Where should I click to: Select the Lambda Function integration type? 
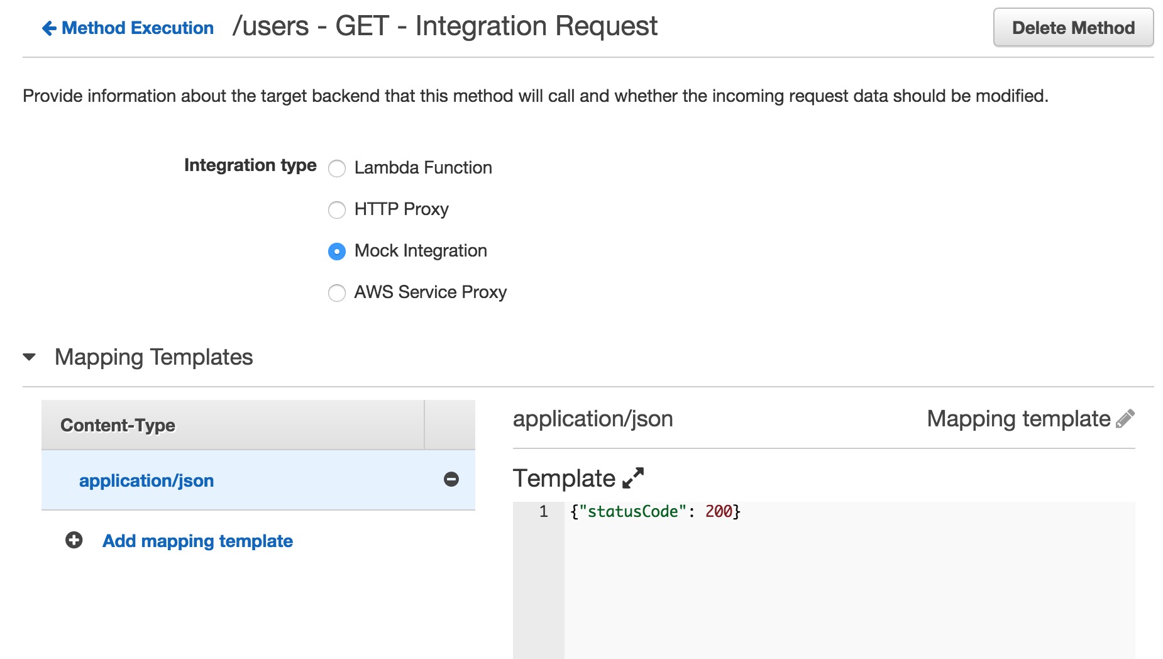tap(337, 169)
